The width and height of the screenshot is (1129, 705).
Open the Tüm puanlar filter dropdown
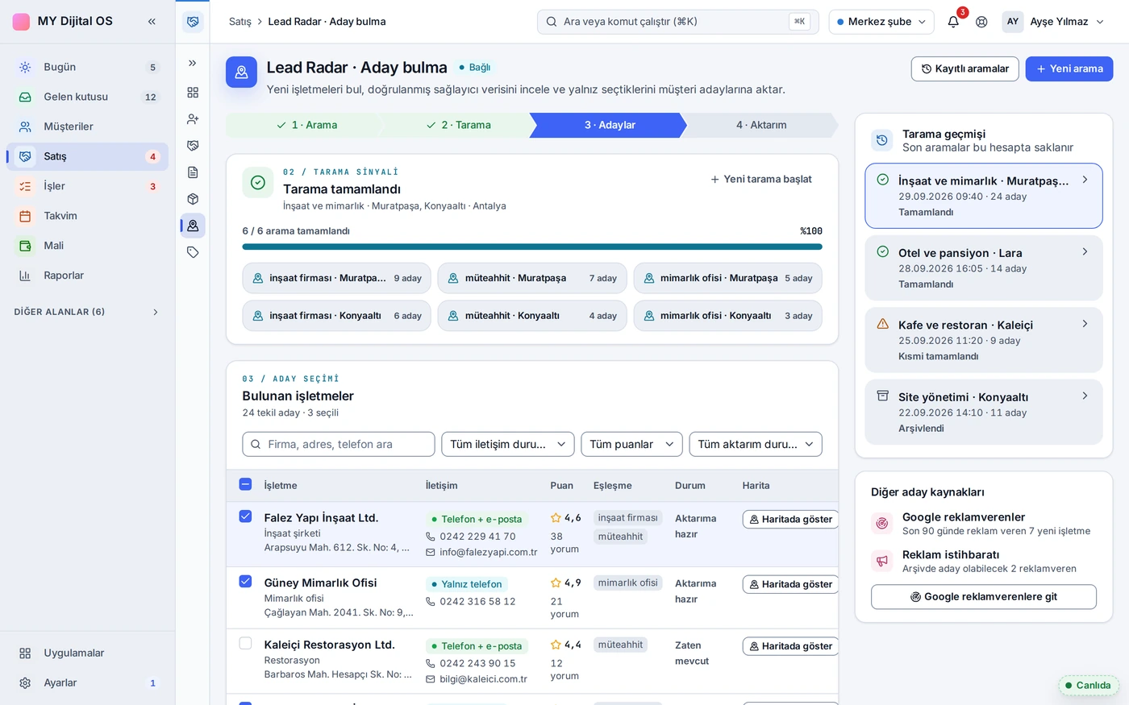631,444
